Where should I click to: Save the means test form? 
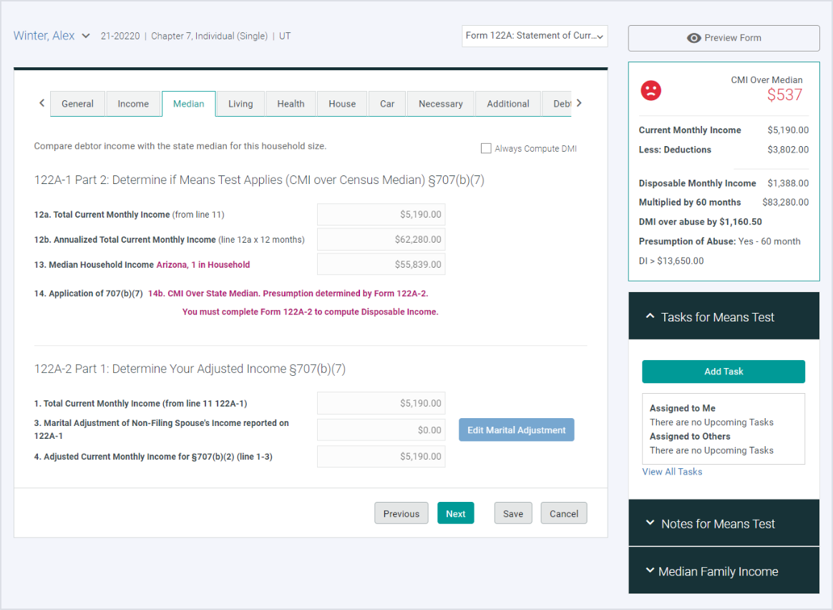(512, 513)
